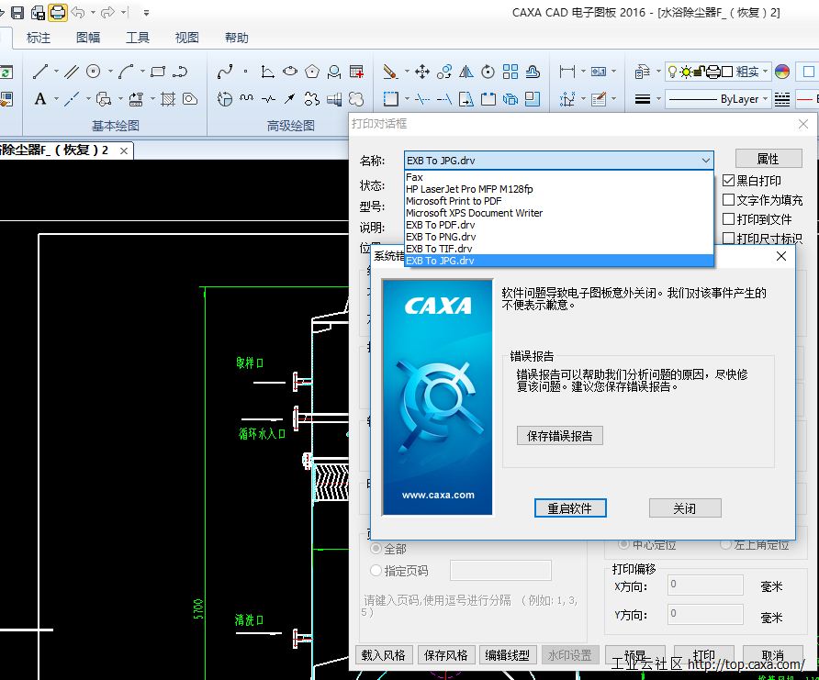Click the 保存错误报告 button
Image resolution: width=819 pixels, height=680 pixels.
pos(559,436)
